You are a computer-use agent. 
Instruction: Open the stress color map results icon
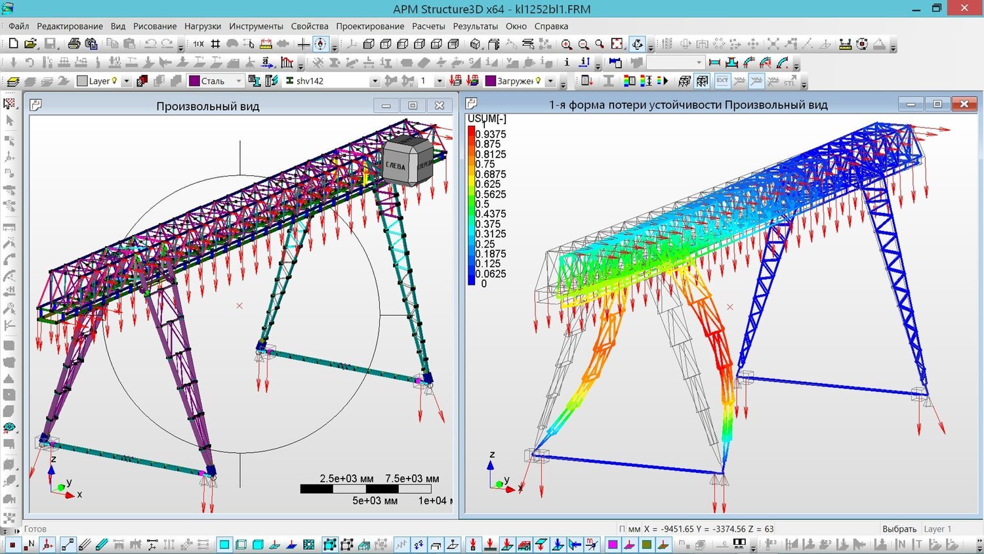(x=629, y=81)
